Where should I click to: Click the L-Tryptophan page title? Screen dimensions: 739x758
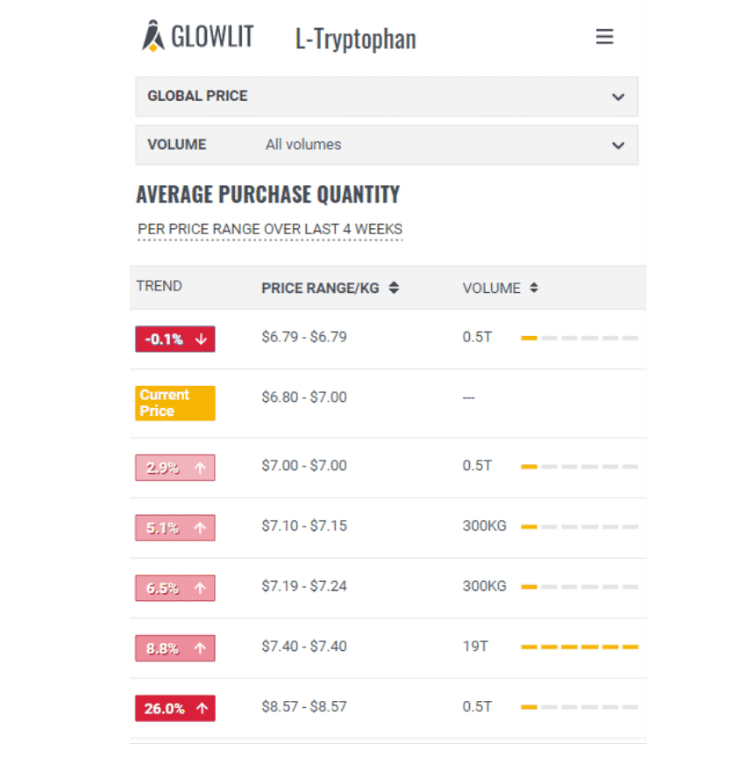[356, 39]
